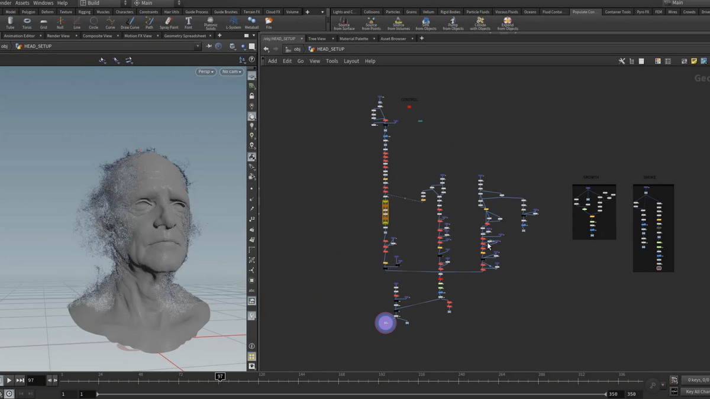Viewport: 710px width, 399px height.
Task: Open the Build desktop dropdown
Action: click(x=104, y=3)
